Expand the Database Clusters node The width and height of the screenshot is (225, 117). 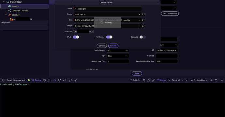(6, 11)
